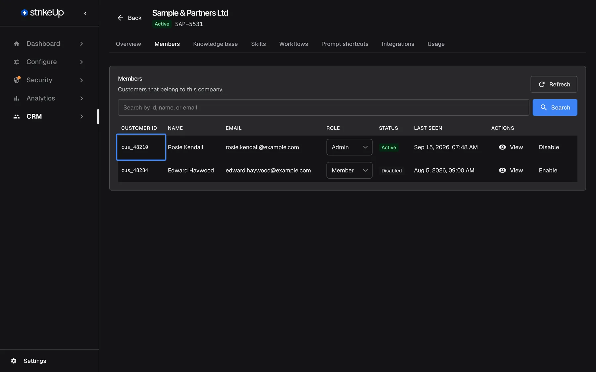Screen dimensions: 596x372
Task: Expand the CRM menu chevron
Action: pyautogui.click(x=81, y=116)
